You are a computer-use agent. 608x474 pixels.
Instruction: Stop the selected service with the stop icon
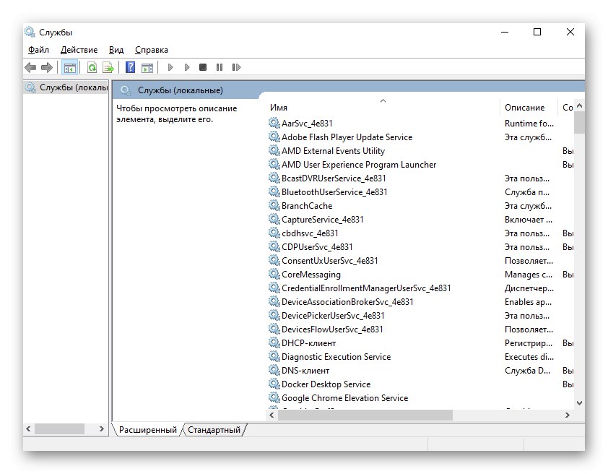pyautogui.click(x=203, y=67)
